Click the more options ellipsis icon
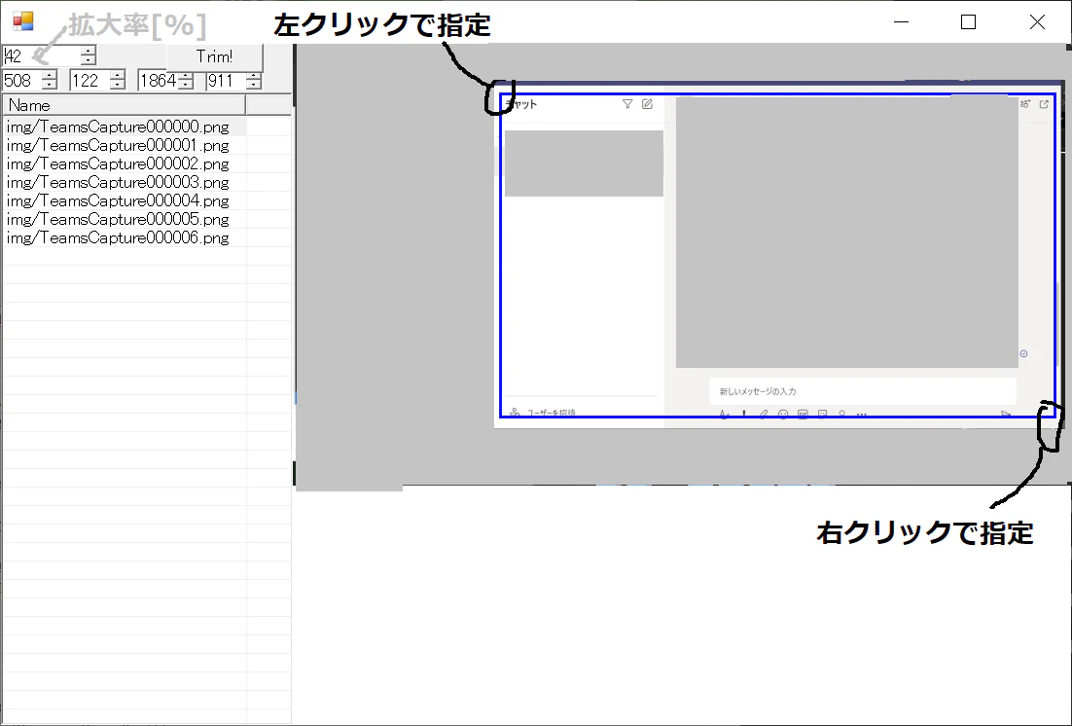Image resolution: width=1072 pixels, height=726 pixels. 860,414
